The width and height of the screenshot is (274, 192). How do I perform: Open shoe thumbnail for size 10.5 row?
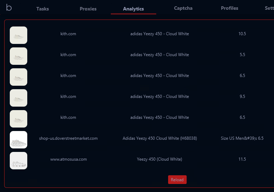click(19, 35)
